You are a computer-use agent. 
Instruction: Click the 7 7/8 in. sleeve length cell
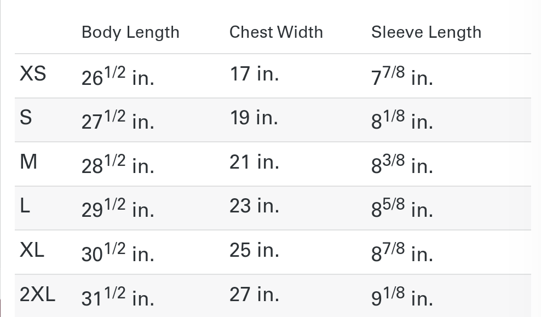pyautogui.click(x=402, y=77)
